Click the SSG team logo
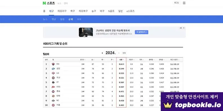Viewport: 223px width, 111px height. (x=53, y=87)
